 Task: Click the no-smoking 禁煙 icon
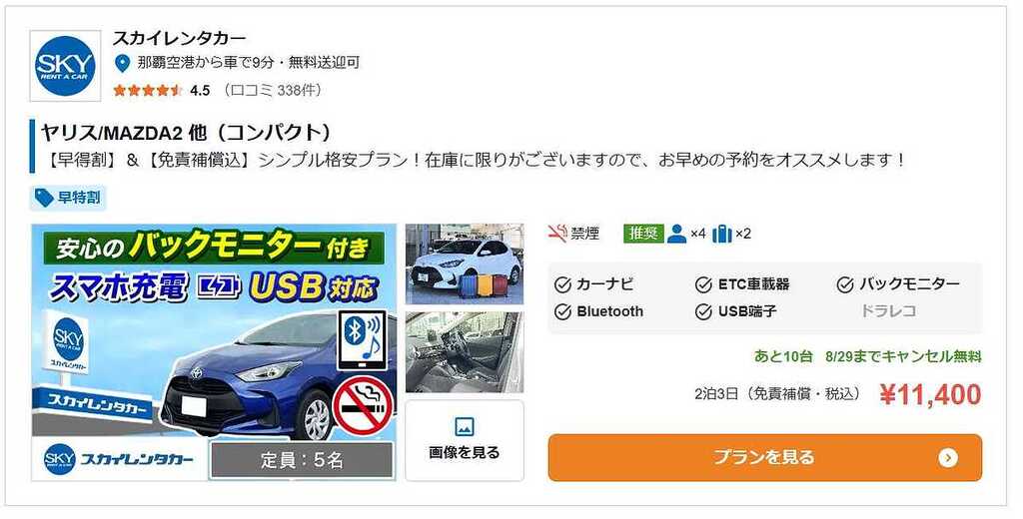tap(557, 234)
